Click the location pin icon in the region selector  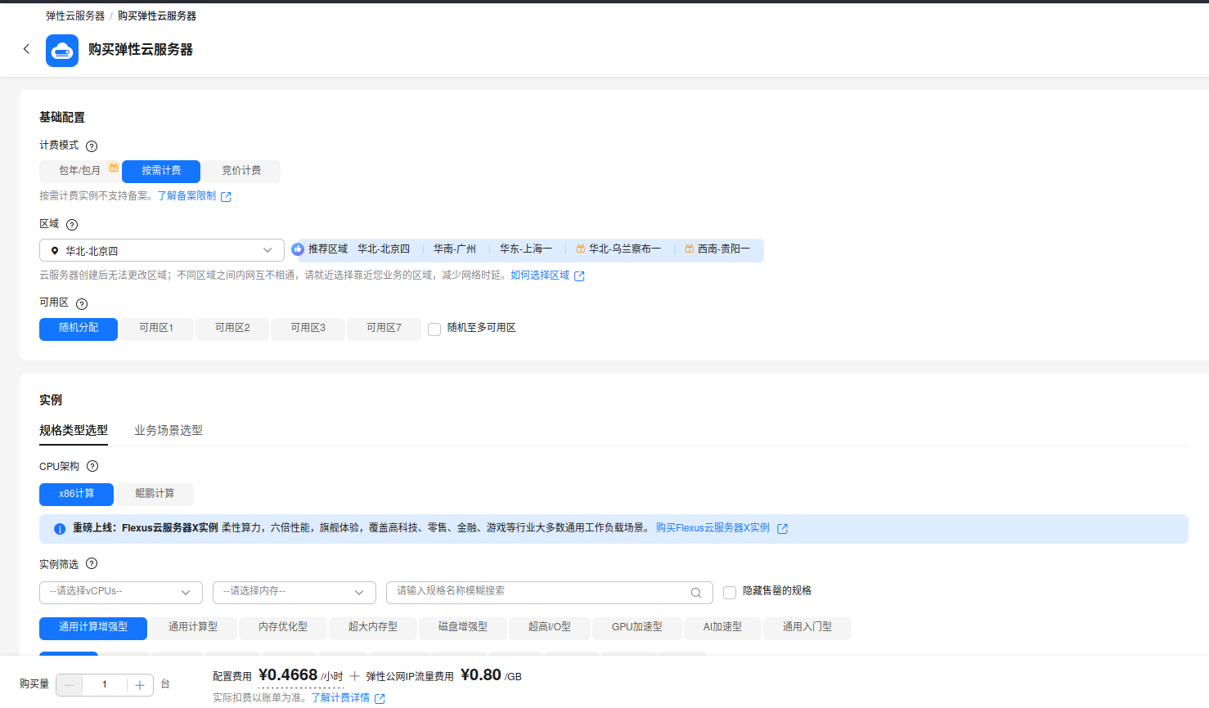point(54,249)
